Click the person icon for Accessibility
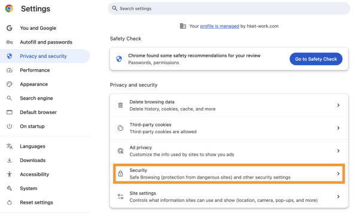Image resolution: width=359 pixels, height=215 pixels. pyautogui.click(x=10, y=174)
